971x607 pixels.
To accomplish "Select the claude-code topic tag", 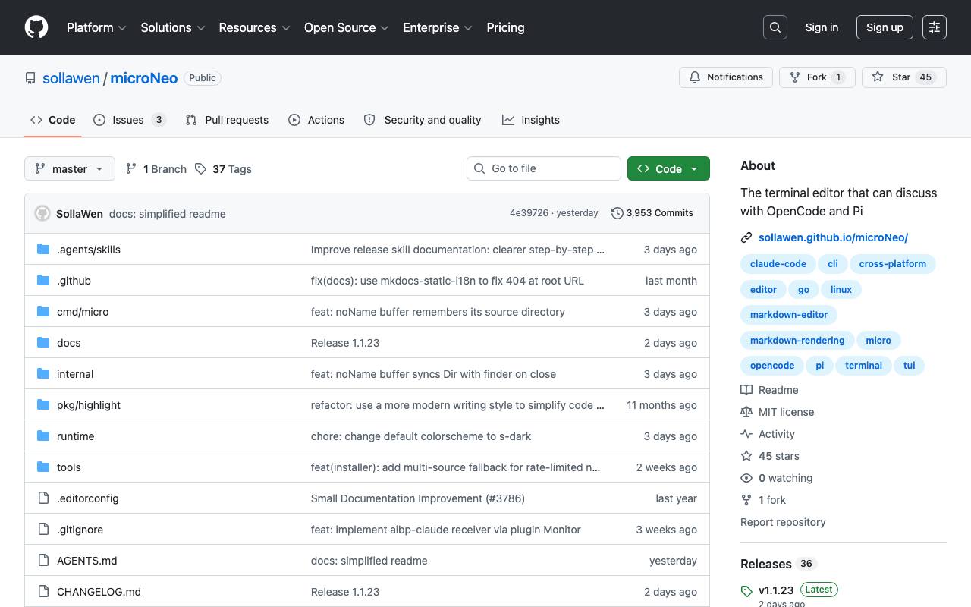I will coord(778,264).
